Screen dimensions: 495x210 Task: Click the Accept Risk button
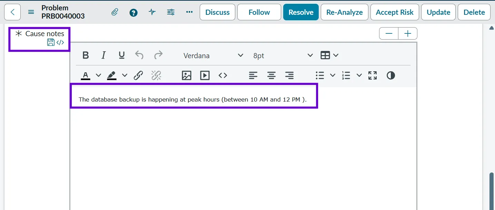click(394, 12)
